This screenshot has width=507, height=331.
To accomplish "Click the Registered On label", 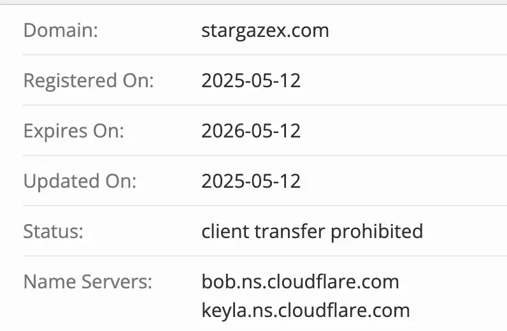I will [89, 81].
